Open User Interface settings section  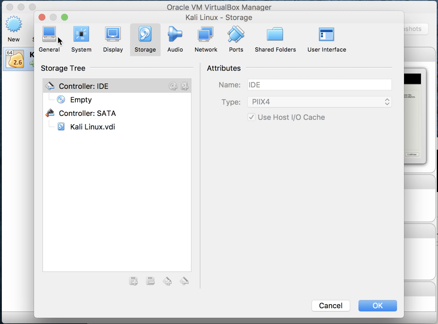click(x=327, y=40)
